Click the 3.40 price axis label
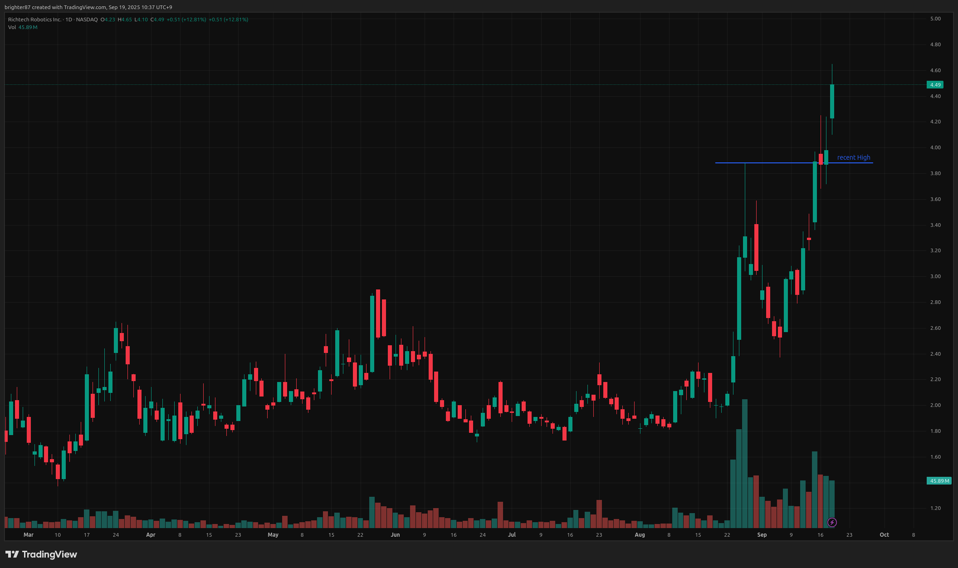Screen dimensions: 958x568 click(x=935, y=225)
